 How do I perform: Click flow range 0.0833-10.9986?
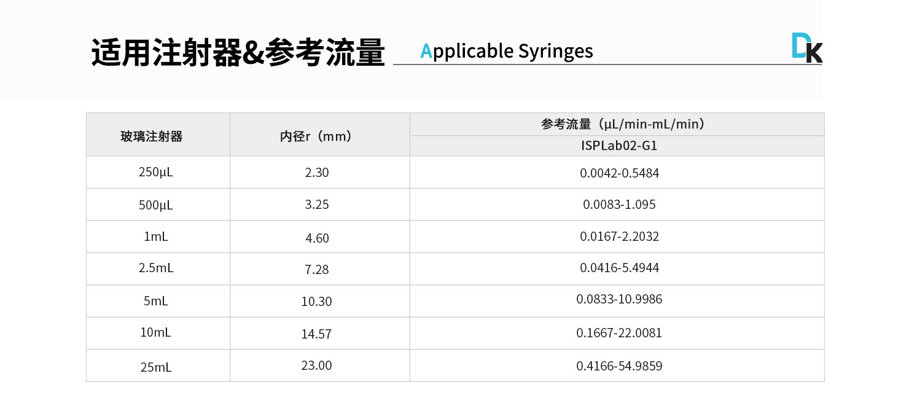click(619, 299)
